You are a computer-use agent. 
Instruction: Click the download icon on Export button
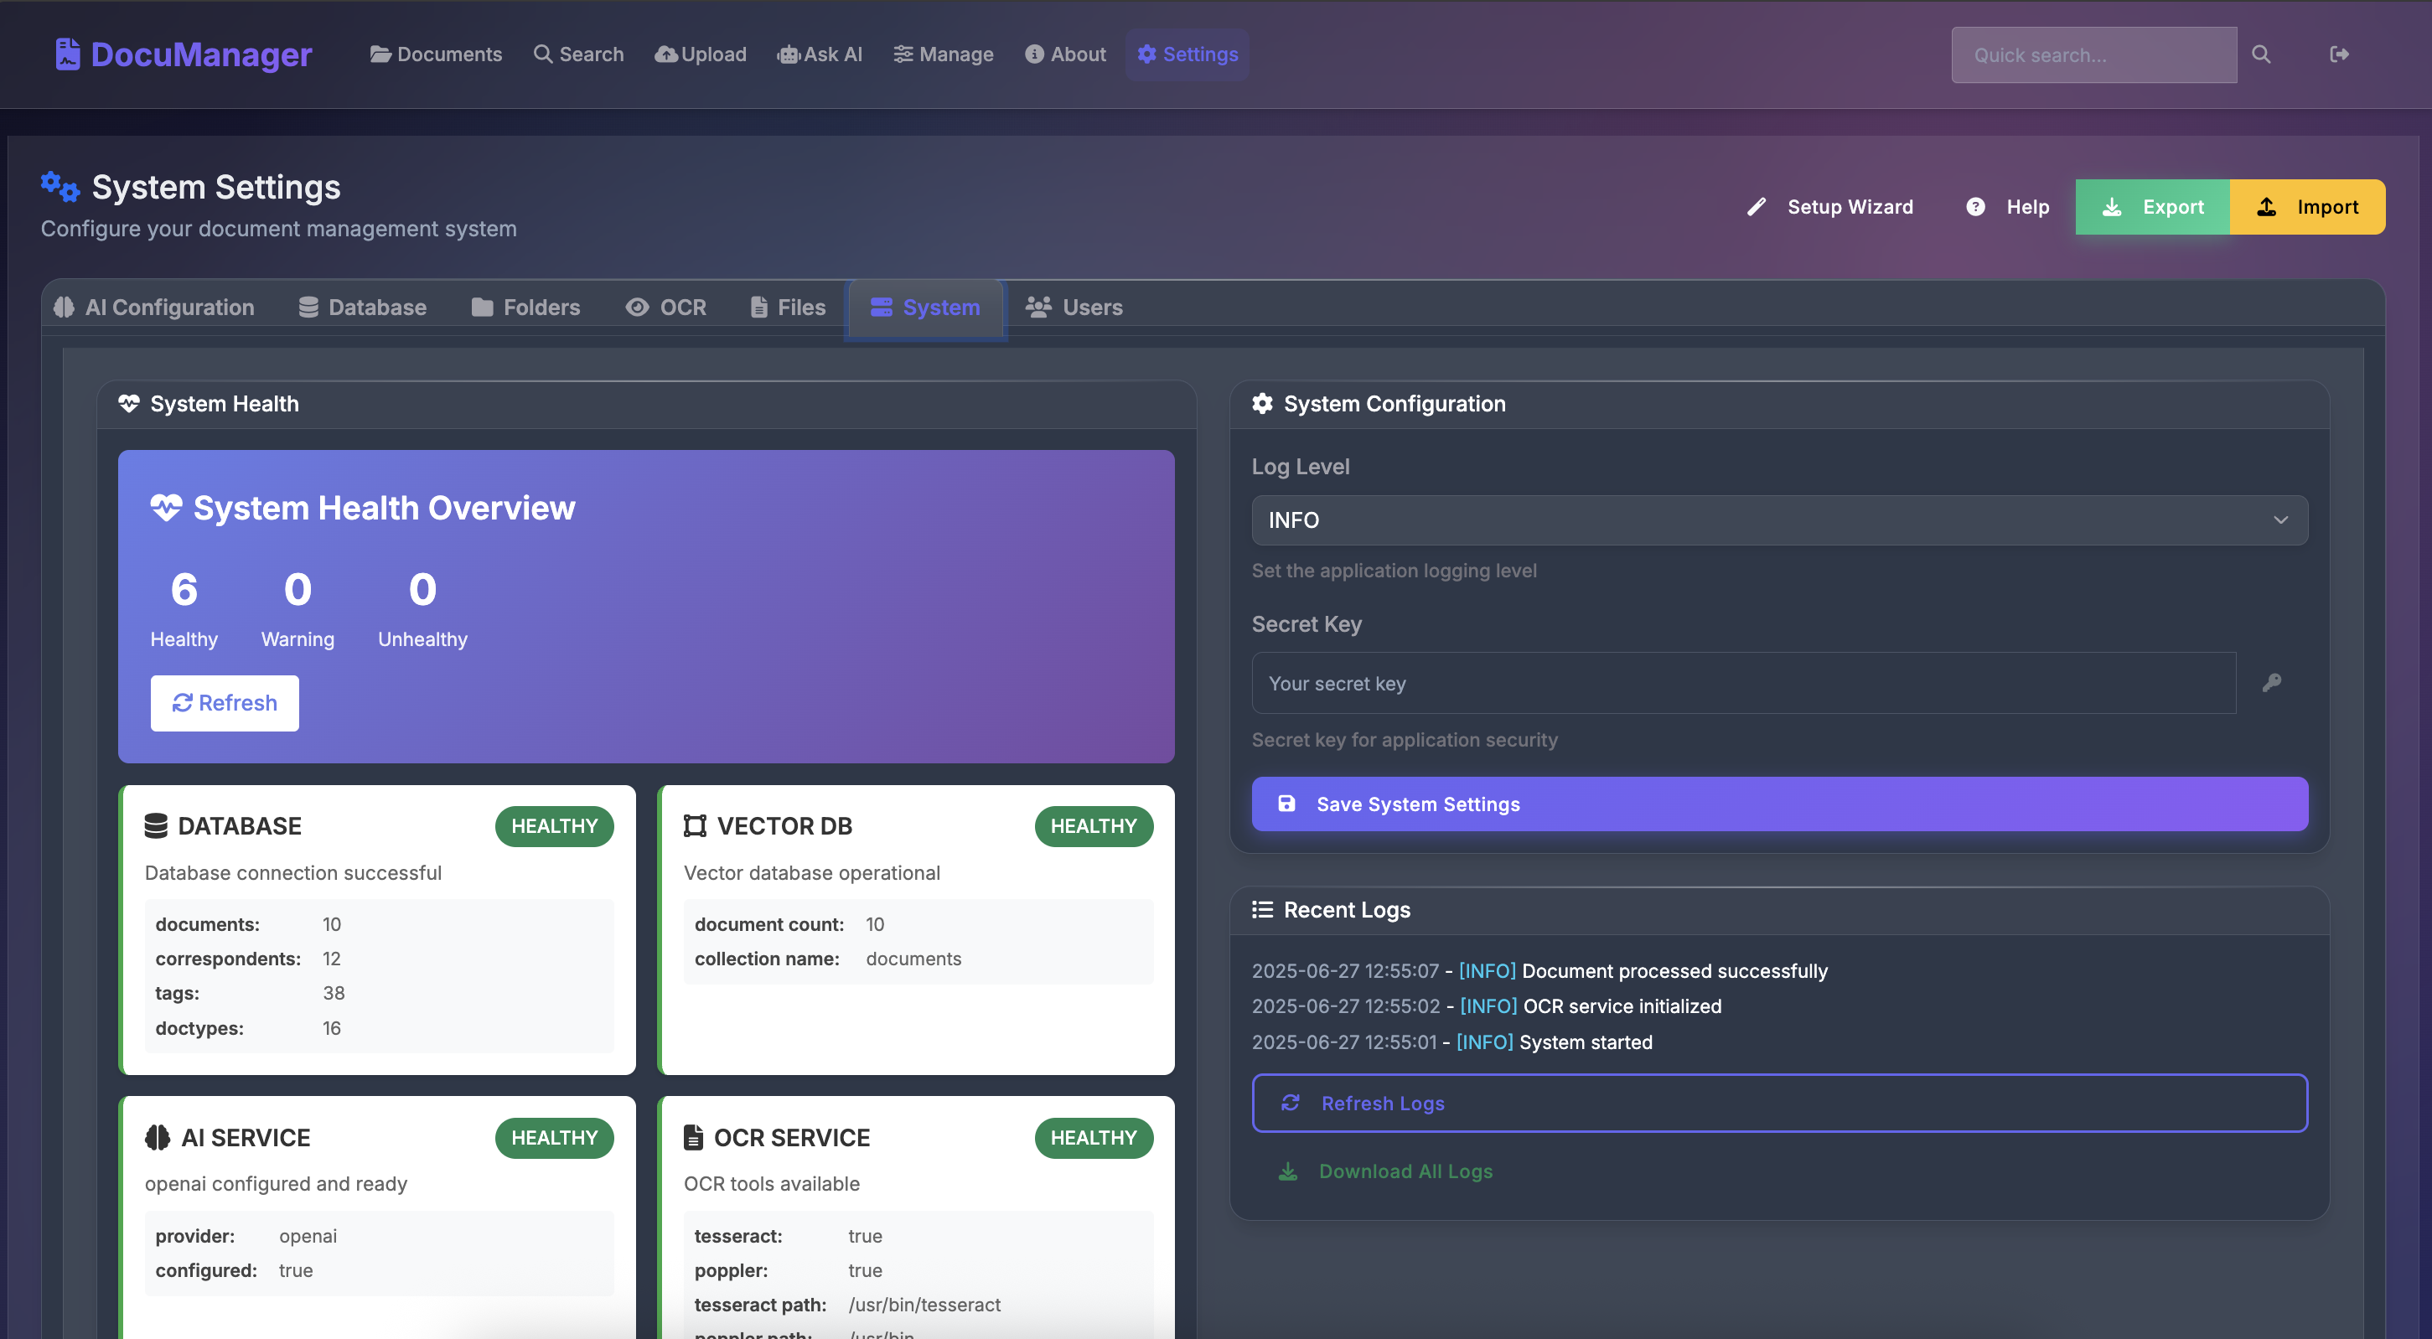click(2112, 207)
